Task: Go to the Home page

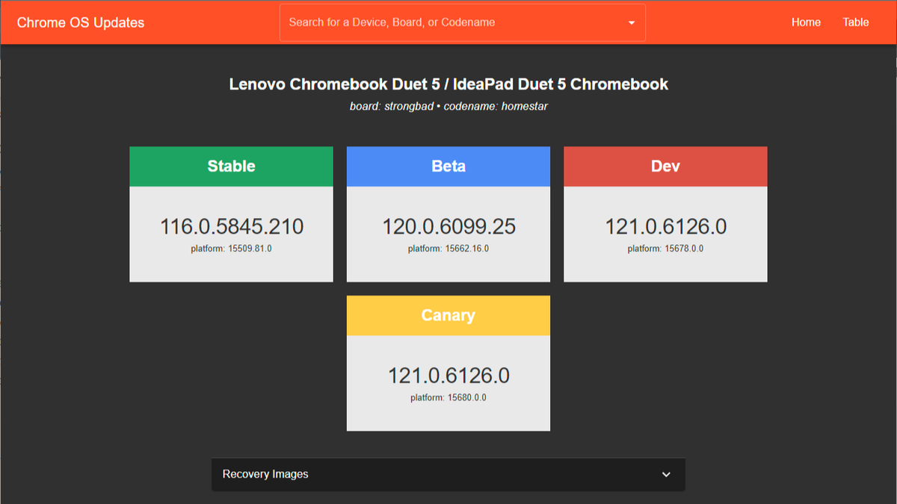Action: 806,22
